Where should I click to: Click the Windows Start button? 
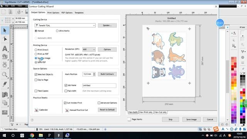coord(4,136)
